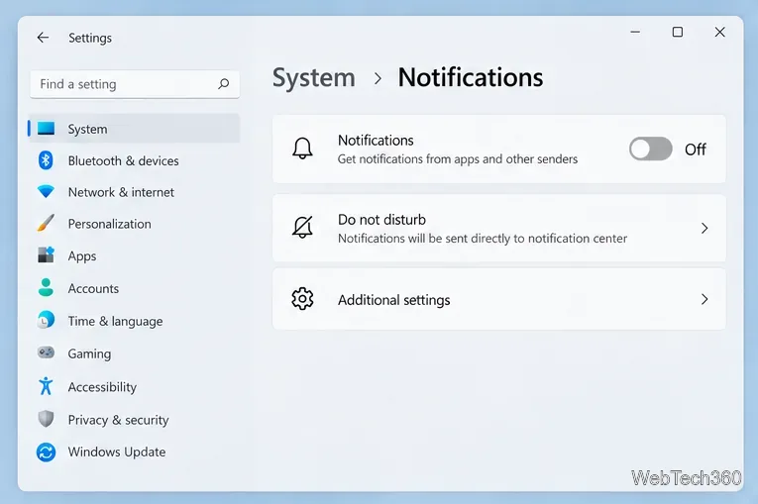Image resolution: width=758 pixels, height=504 pixels.
Task: Click the Accounts person icon
Action: point(46,287)
